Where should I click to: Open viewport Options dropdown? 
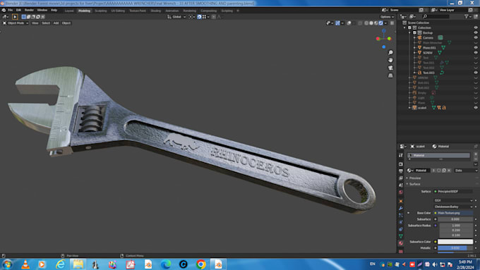click(x=387, y=17)
